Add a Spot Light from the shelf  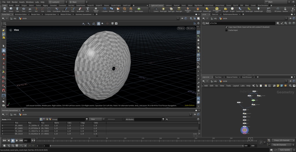click(171, 9)
